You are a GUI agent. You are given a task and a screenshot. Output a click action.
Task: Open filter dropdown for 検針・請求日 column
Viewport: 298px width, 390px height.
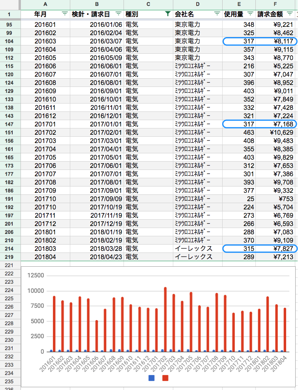click(x=118, y=14)
